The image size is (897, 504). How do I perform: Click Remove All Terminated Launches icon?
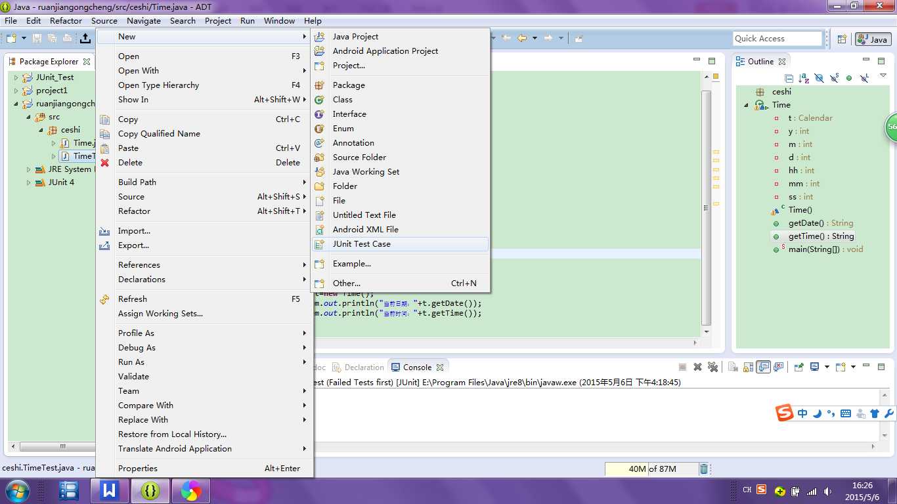pyautogui.click(x=712, y=367)
